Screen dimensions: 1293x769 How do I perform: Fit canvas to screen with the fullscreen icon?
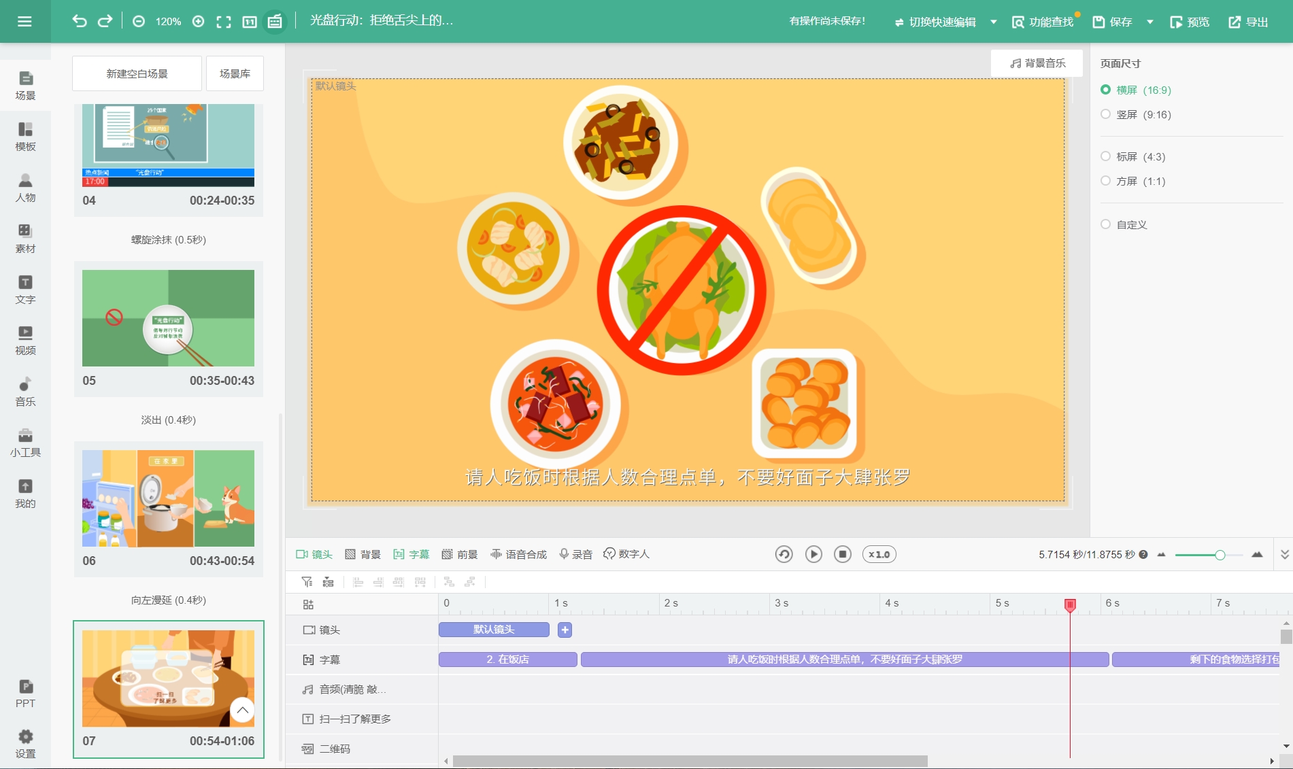(224, 22)
